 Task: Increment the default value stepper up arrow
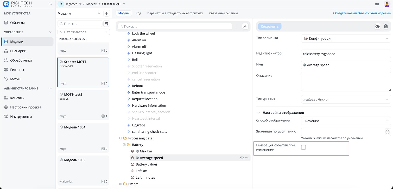tap(388, 130)
